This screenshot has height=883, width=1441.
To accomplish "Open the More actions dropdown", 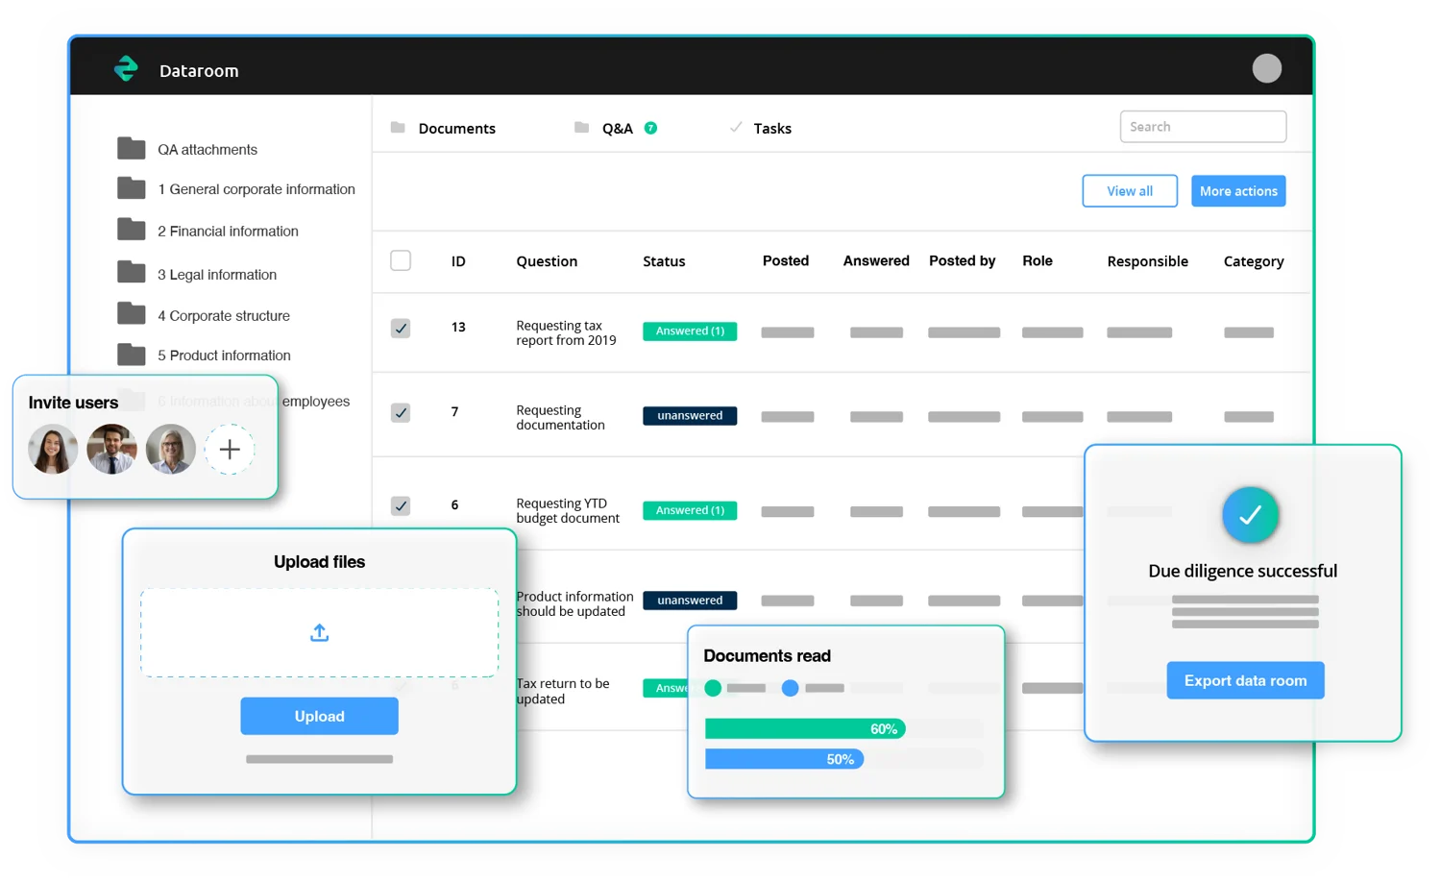I will click(x=1238, y=191).
